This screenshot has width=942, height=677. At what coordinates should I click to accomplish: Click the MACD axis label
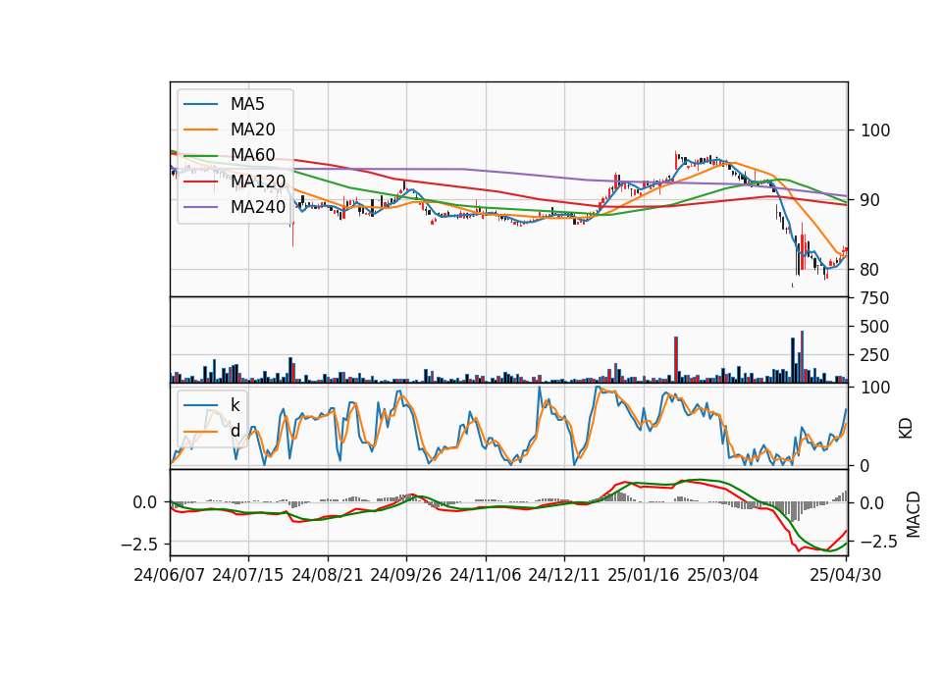pyautogui.click(x=914, y=514)
